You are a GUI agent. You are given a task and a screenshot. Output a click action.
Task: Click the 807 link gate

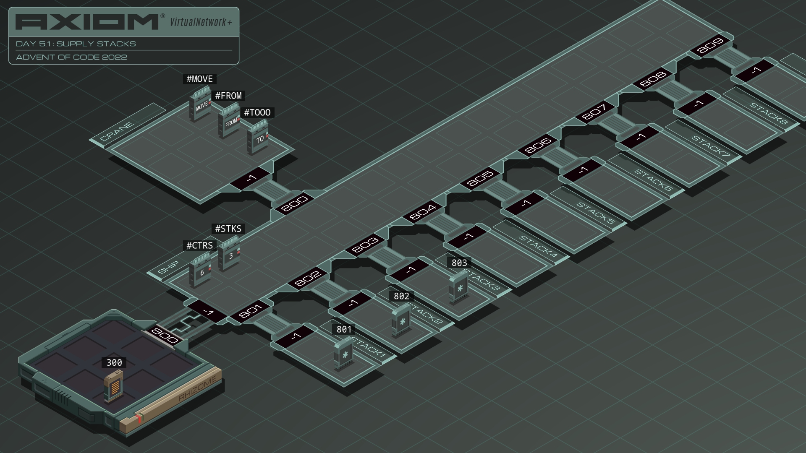click(595, 112)
